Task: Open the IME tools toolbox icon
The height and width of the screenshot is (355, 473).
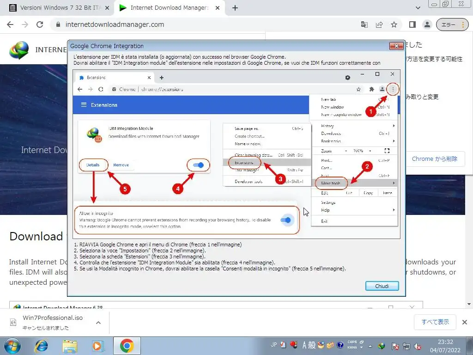Action: 331,345
